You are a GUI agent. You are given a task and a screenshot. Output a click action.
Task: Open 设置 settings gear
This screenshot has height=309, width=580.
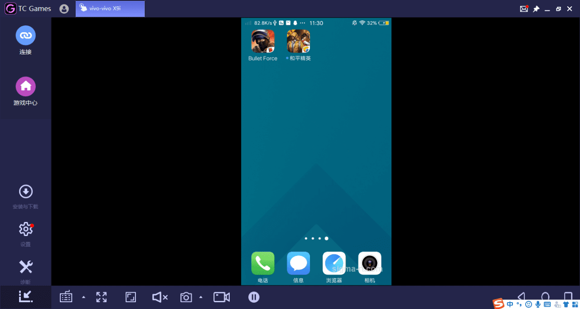pyautogui.click(x=26, y=229)
